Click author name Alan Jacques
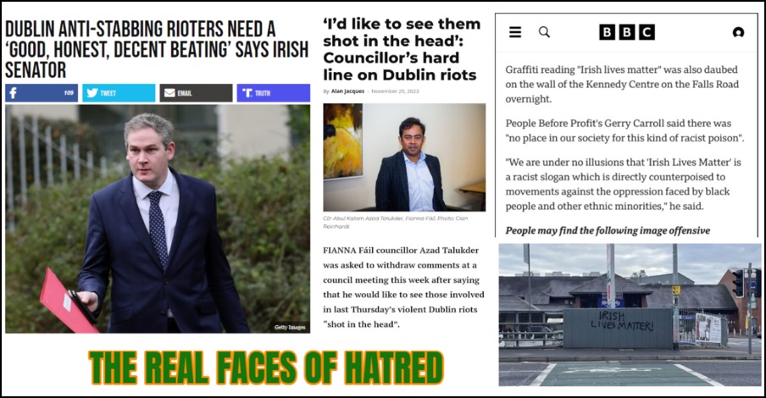The height and width of the screenshot is (398, 766). pos(347,91)
